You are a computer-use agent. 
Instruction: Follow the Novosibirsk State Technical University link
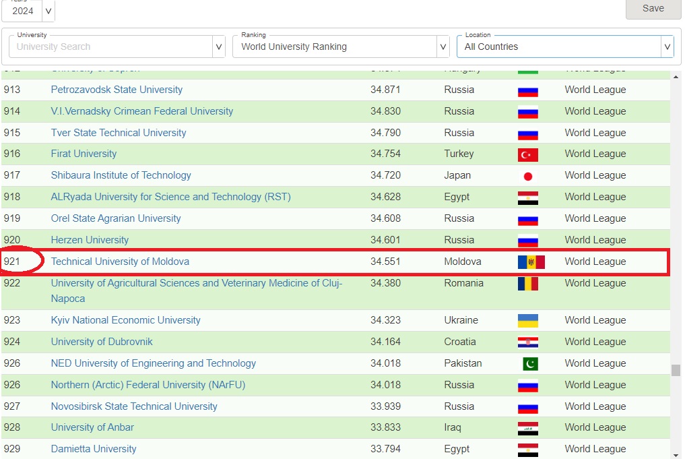[x=134, y=406]
